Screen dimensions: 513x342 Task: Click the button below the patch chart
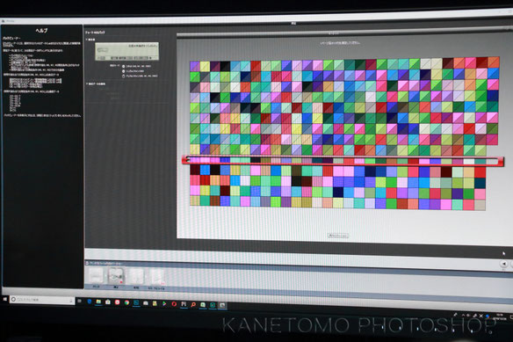click(x=337, y=236)
